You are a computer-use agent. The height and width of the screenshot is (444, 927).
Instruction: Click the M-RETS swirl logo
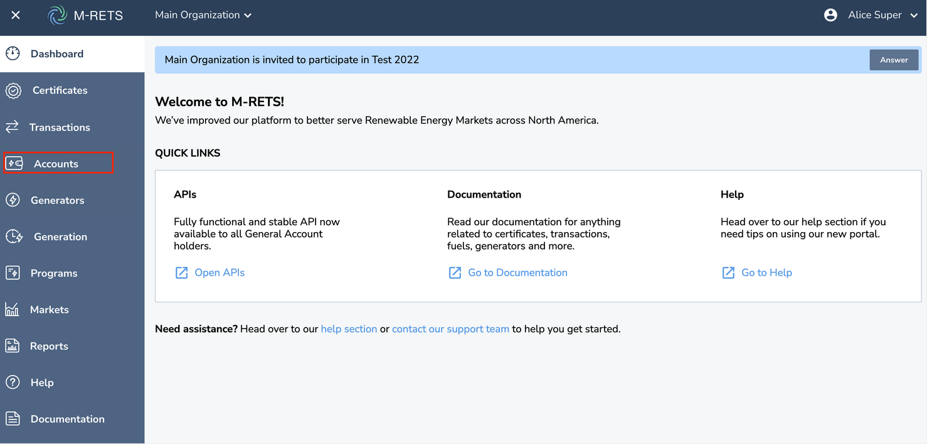[58, 15]
